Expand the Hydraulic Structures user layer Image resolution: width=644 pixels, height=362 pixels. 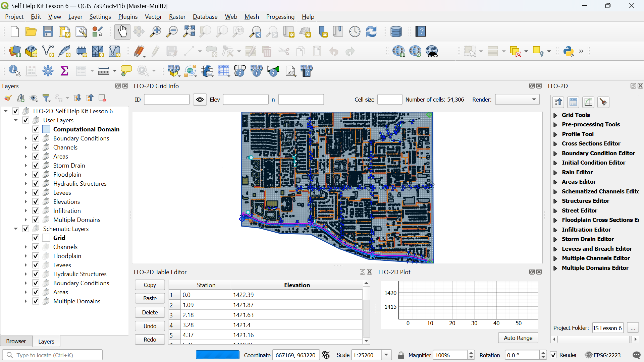(x=25, y=184)
